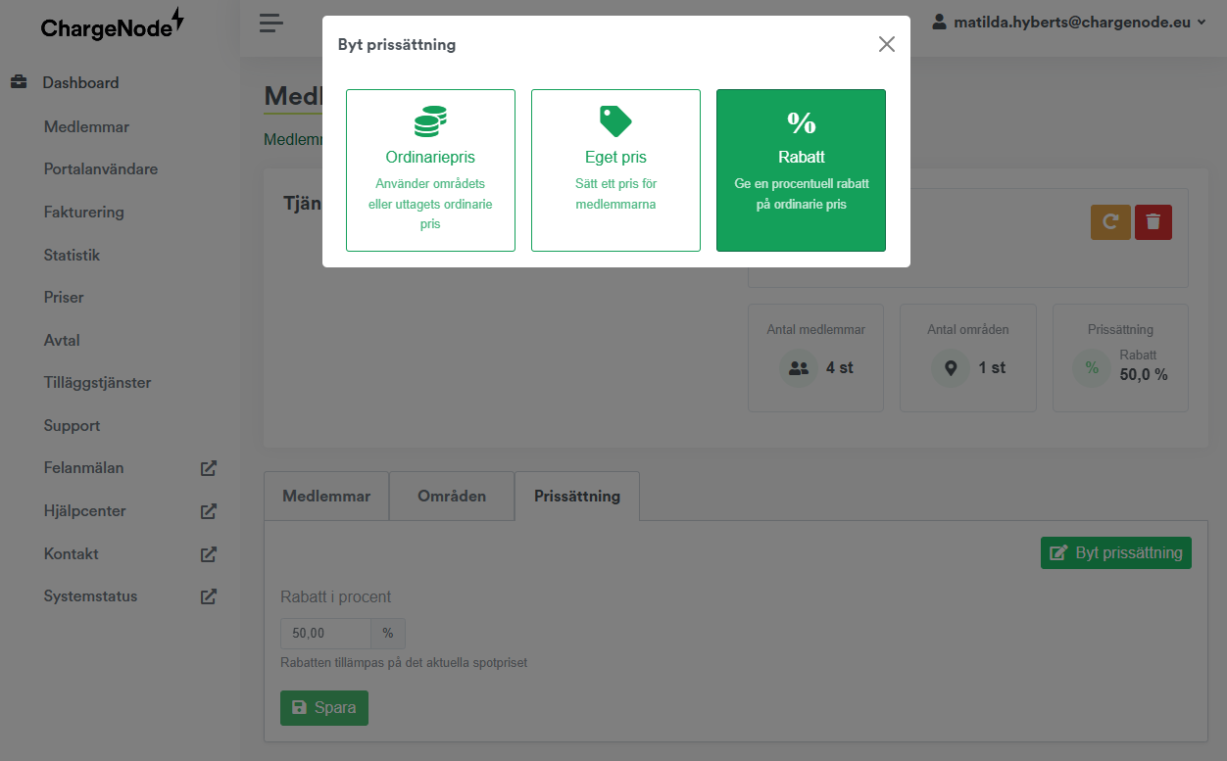Open Hjälpcenter external link icon
Screen dimensions: 1227x761
(x=208, y=511)
